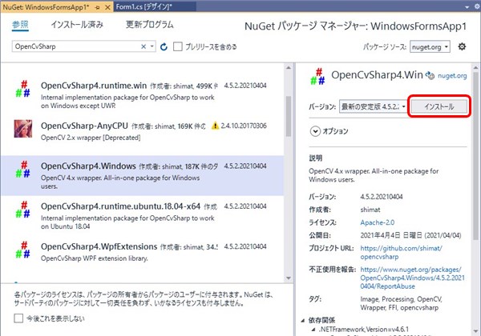Click the OpenCvSharp4.runtime.win package icon
The image size is (481, 336).
click(22, 89)
